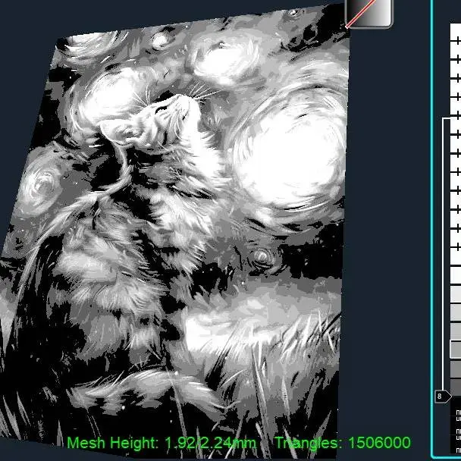Click the cat lithophane mesh preview
This screenshot has height=461, width=461.
pos(174,232)
